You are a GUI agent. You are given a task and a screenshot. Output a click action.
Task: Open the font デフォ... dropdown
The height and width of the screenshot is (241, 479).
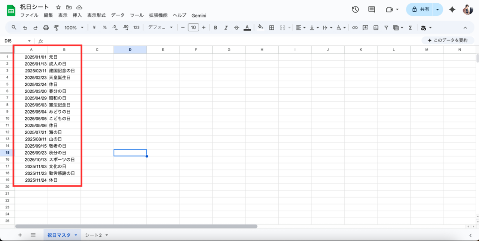click(160, 28)
